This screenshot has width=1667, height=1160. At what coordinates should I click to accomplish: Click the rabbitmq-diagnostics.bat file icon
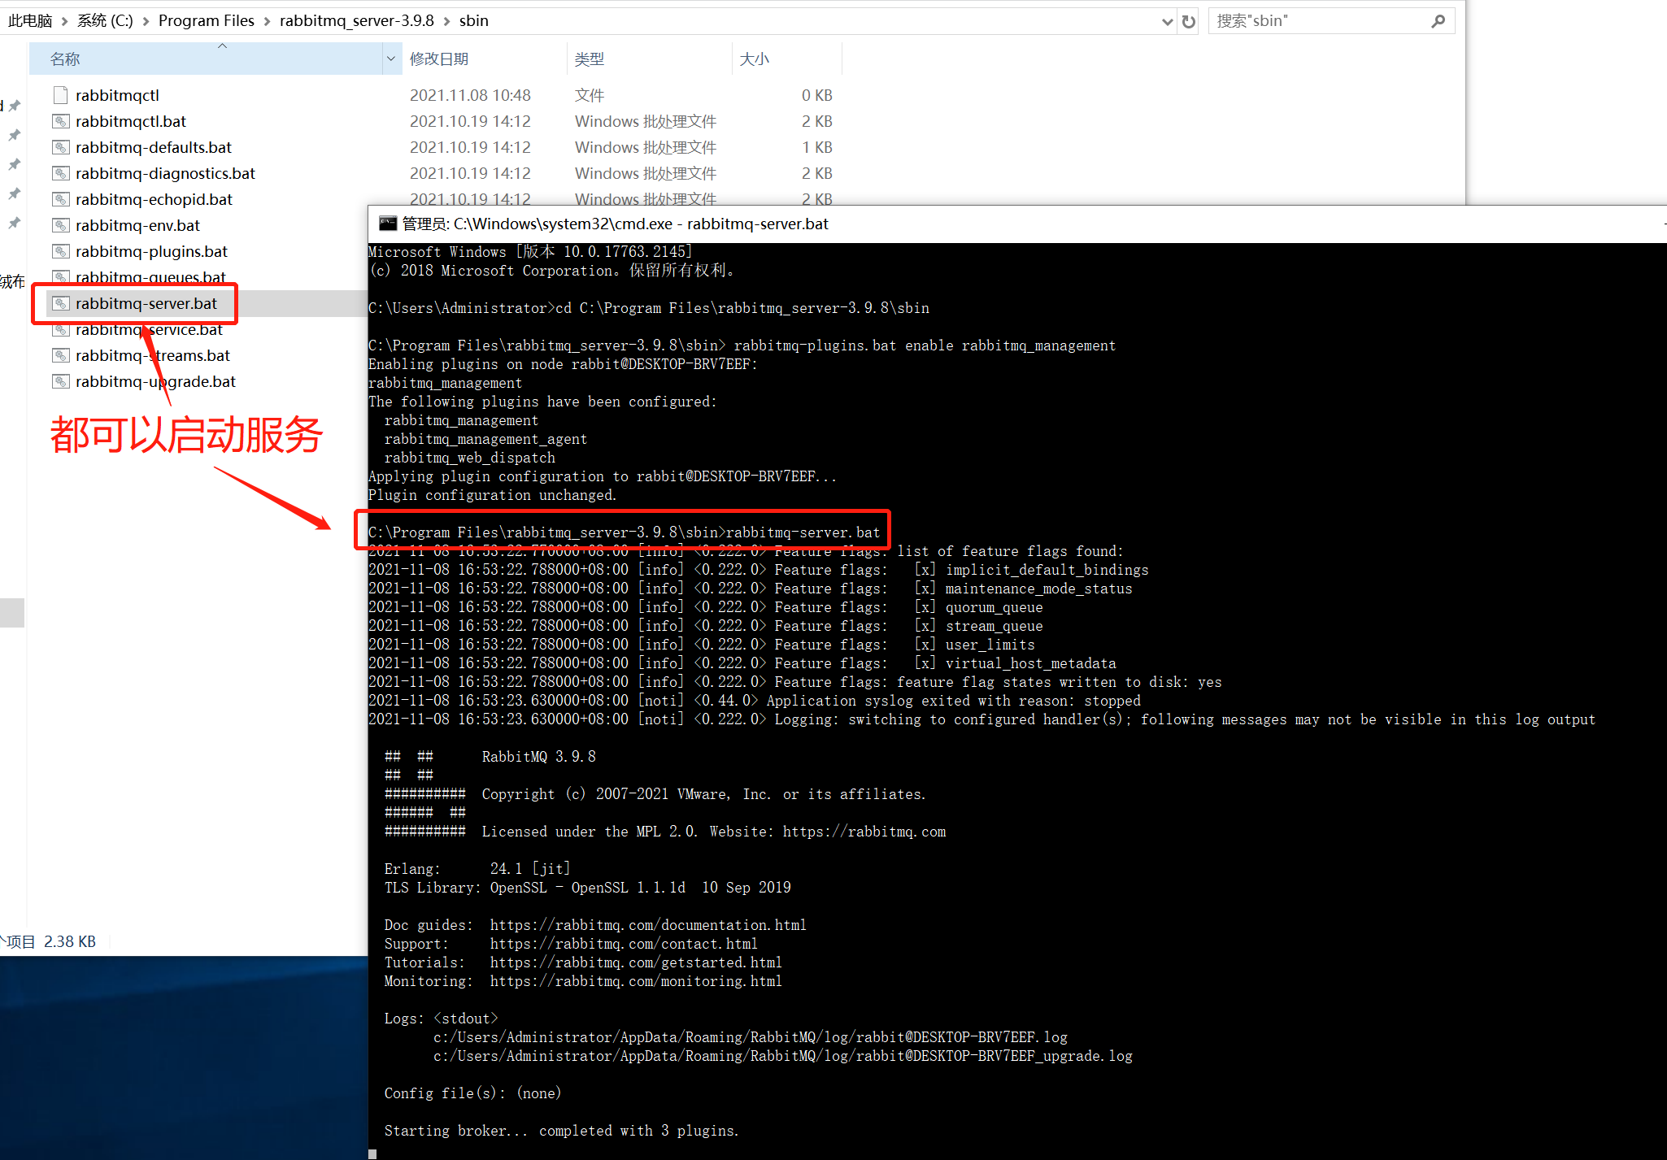click(x=61, y=173)
